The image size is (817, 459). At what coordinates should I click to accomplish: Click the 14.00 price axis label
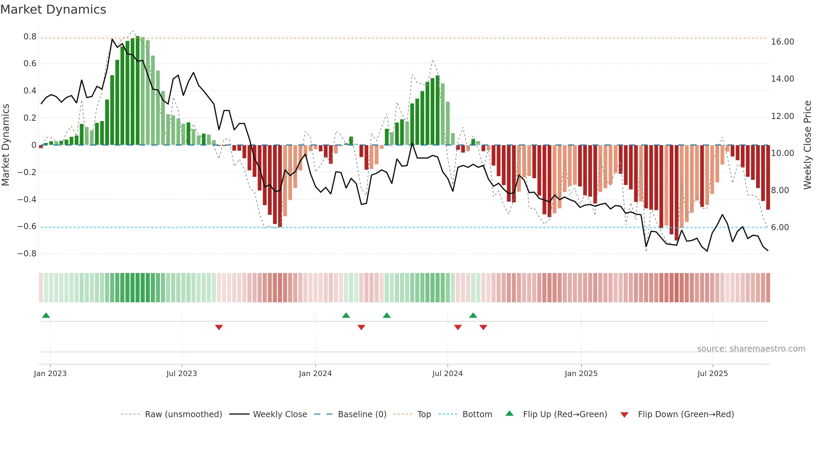[783, 79]
